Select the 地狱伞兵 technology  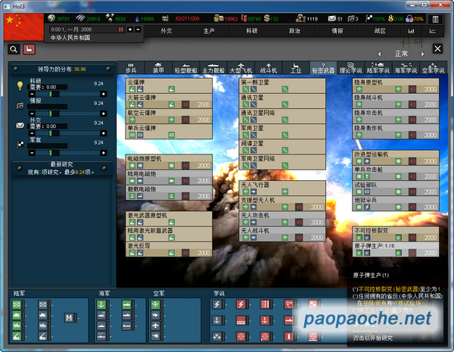click(396, 204)
